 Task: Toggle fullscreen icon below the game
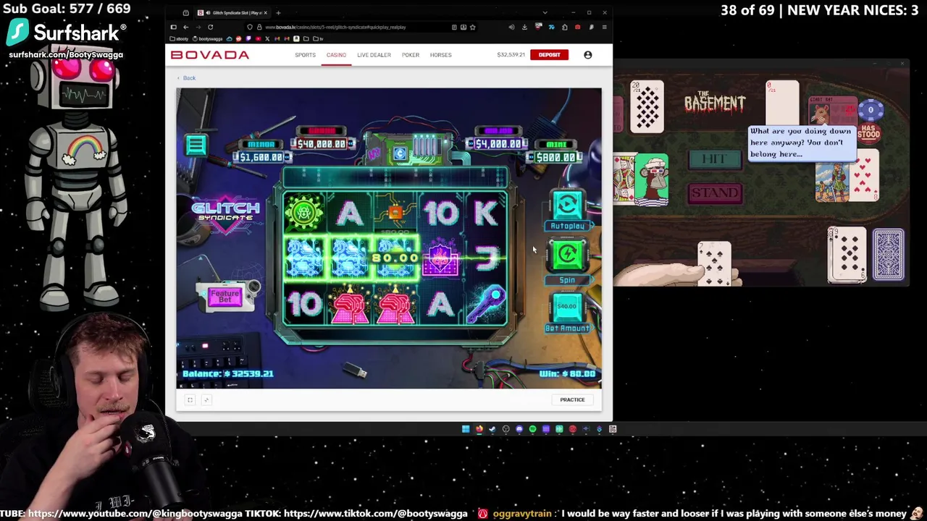click(190, 400)
